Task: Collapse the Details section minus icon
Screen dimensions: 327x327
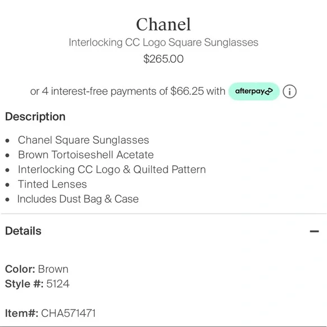Action: tap(314, 231)
